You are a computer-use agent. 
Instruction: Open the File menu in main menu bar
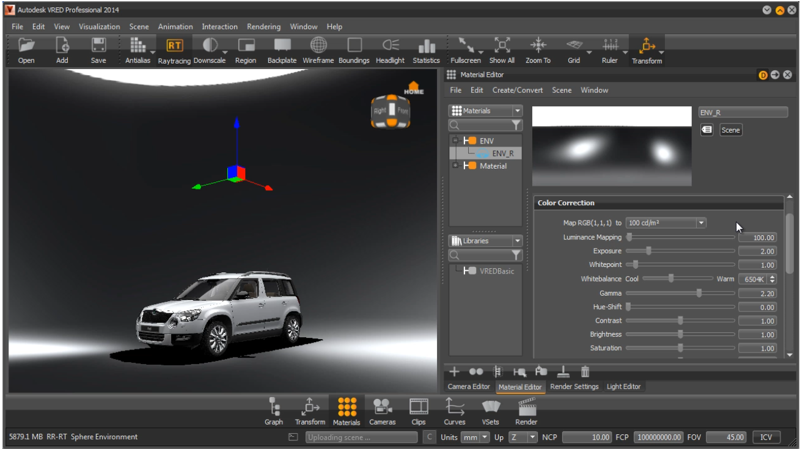[17, 27]
